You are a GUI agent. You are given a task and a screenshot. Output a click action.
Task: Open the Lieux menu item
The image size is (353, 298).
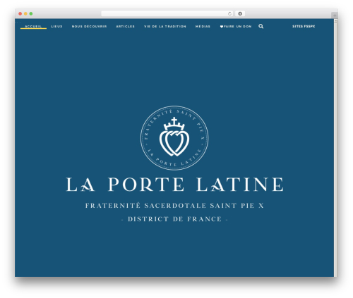pos(56,26)
